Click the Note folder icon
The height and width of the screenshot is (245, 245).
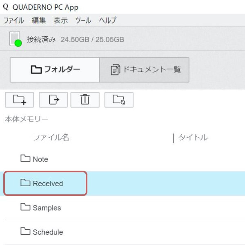[x=26, y=158]
